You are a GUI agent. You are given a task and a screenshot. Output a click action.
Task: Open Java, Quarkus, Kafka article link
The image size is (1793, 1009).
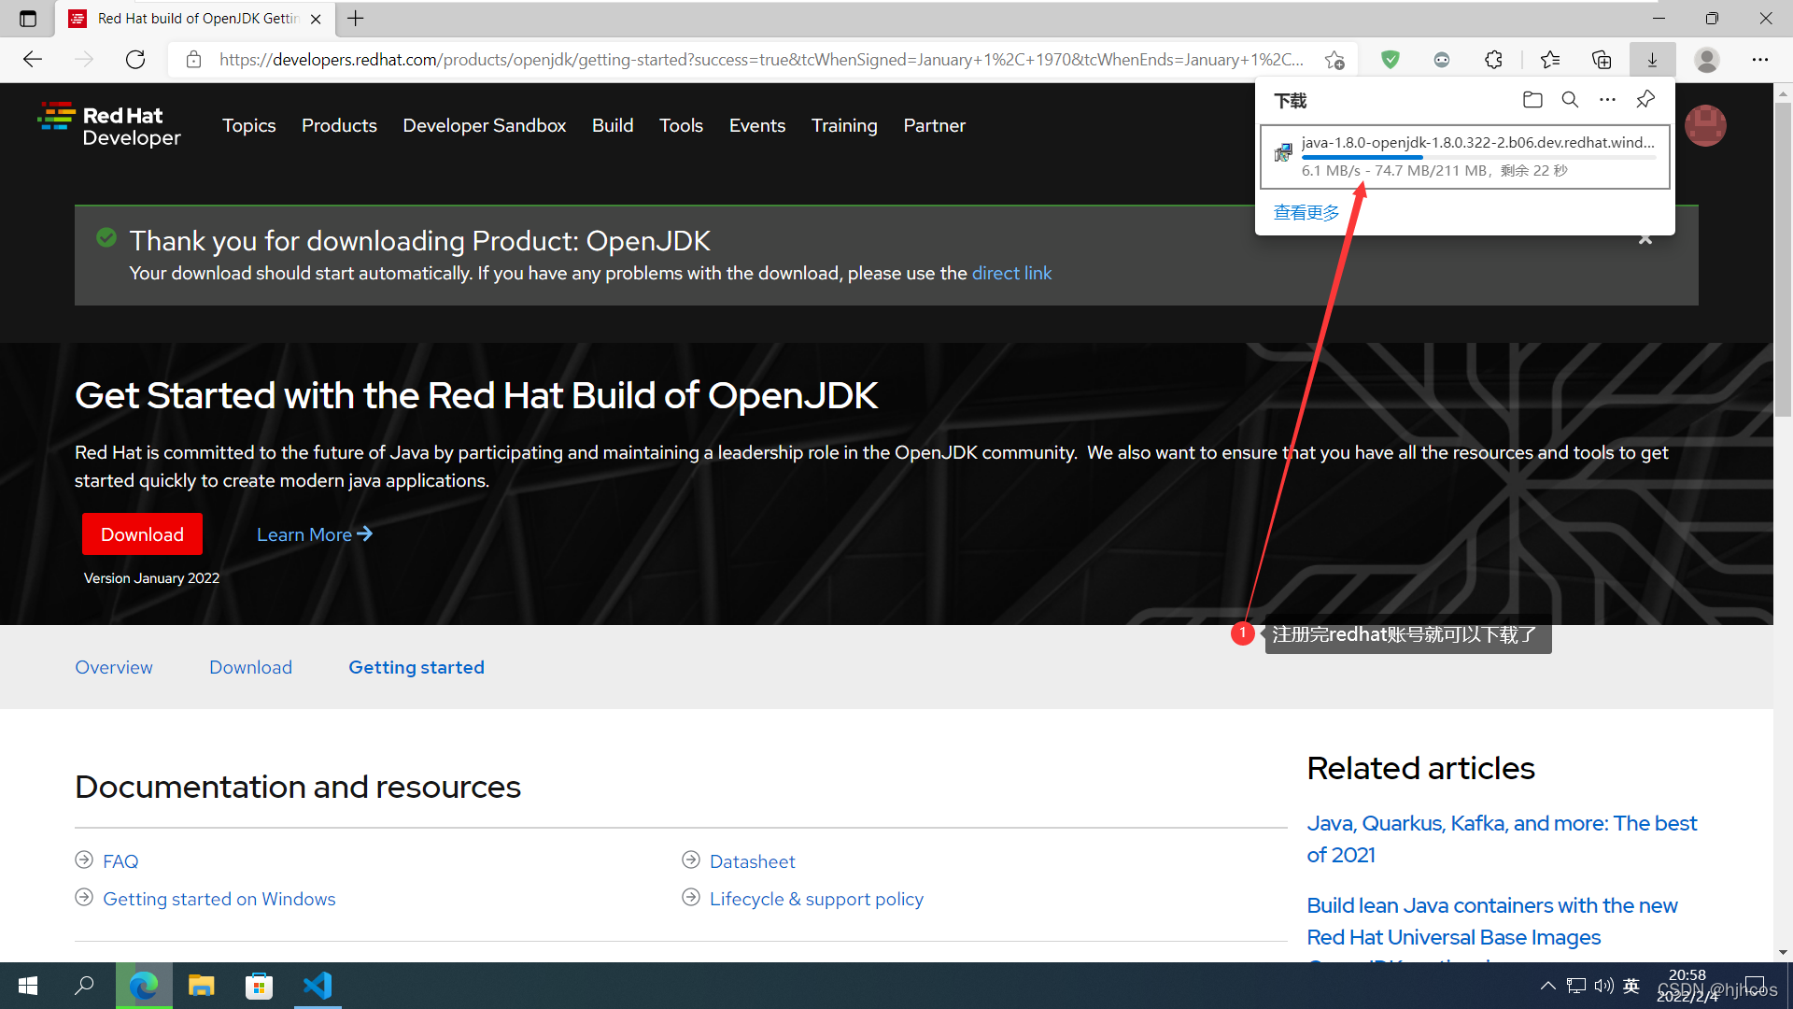click(1502, 839)
